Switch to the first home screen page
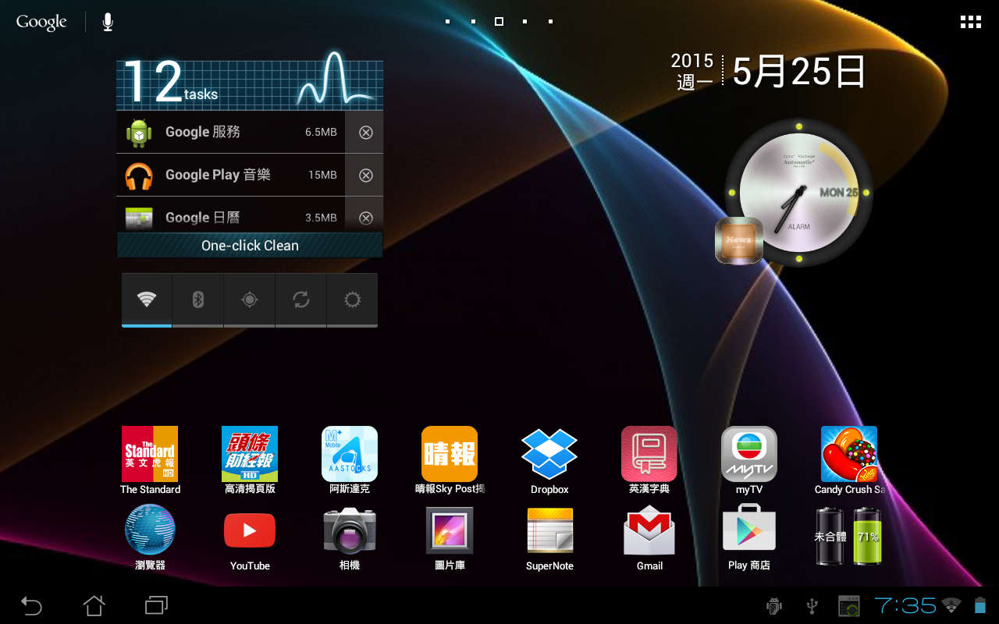Screen dimensions: 999x624 click(447, 22)
